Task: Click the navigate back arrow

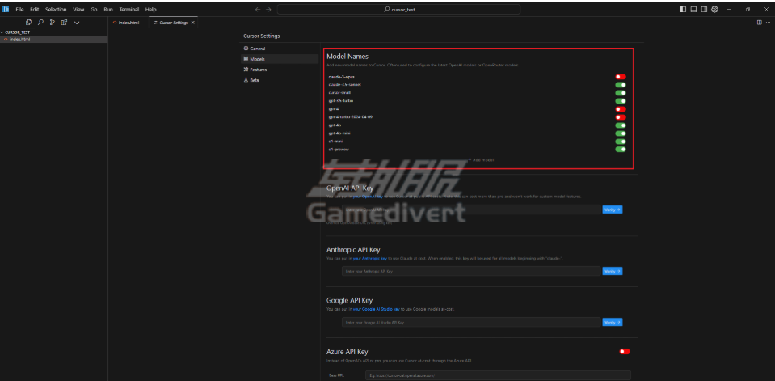Action: click(258, 9)
